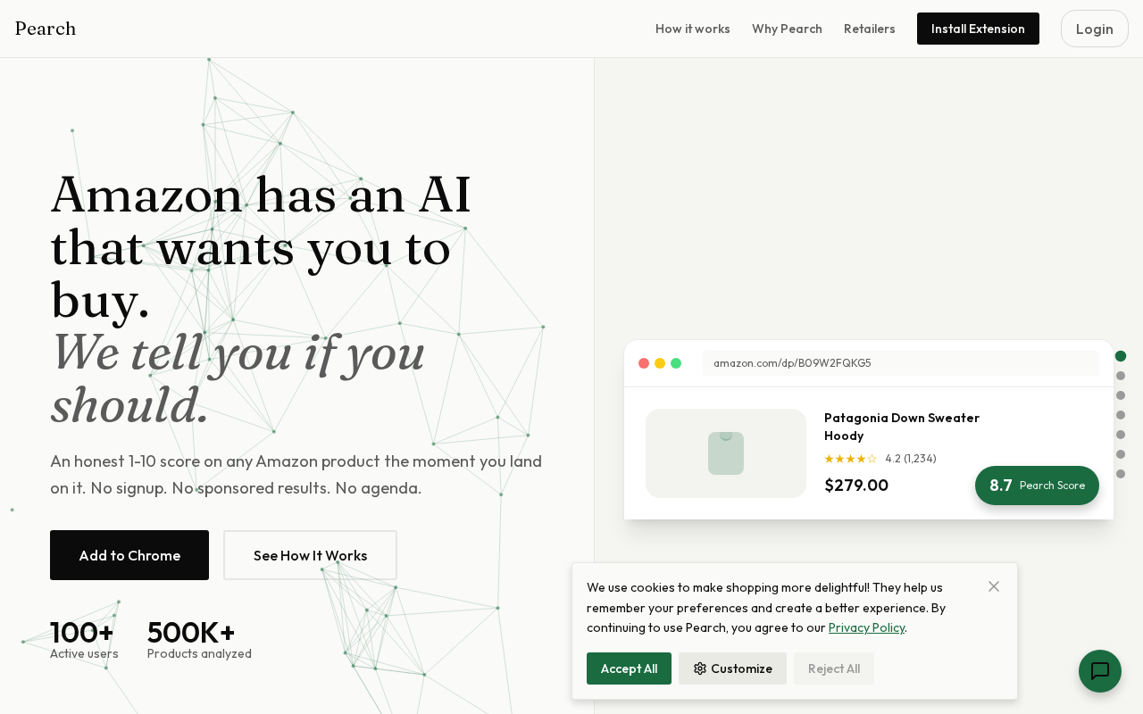The height and width of the screenshot is (714, 1143).
Task: Select the last carousel dot
Action: [1121, 474]
